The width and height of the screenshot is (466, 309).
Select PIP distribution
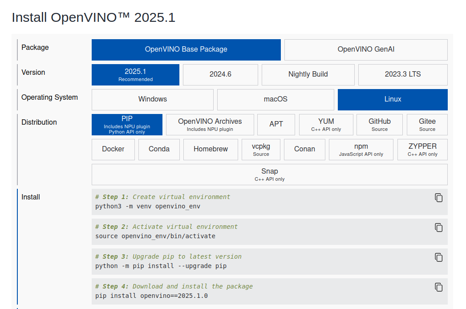(127, 125)
